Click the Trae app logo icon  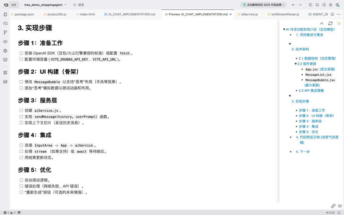[x=6, y=5]
